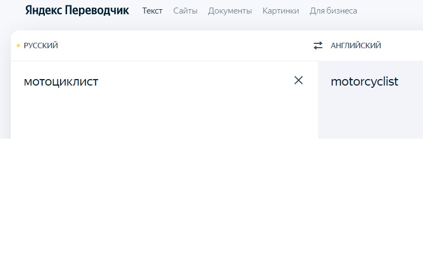Click the yellow dot beside РУССКИЙ

click(x=18, y=45)
